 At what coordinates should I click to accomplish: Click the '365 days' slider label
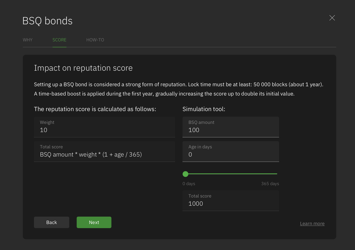[270, 184]
